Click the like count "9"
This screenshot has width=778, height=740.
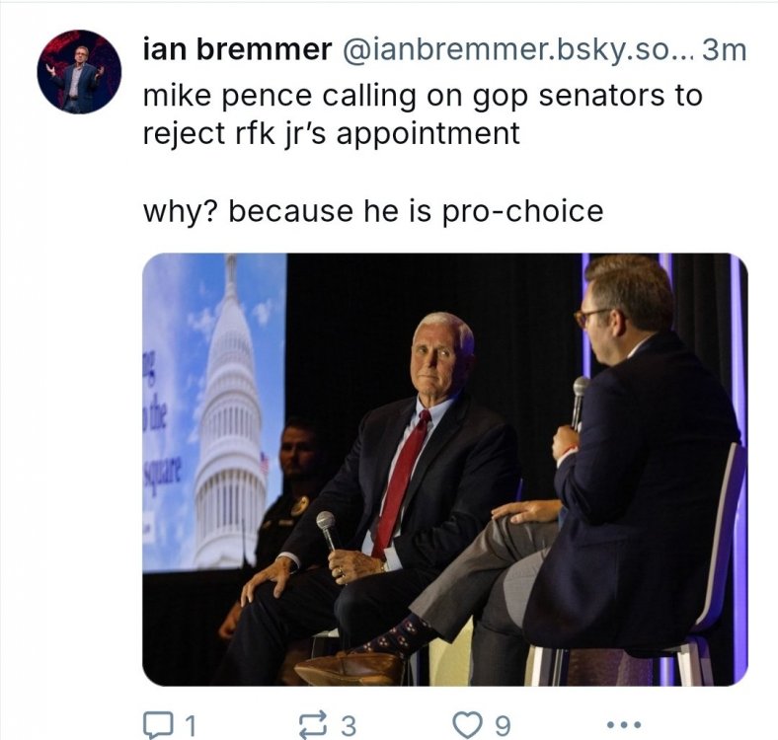tap(502, 726)
